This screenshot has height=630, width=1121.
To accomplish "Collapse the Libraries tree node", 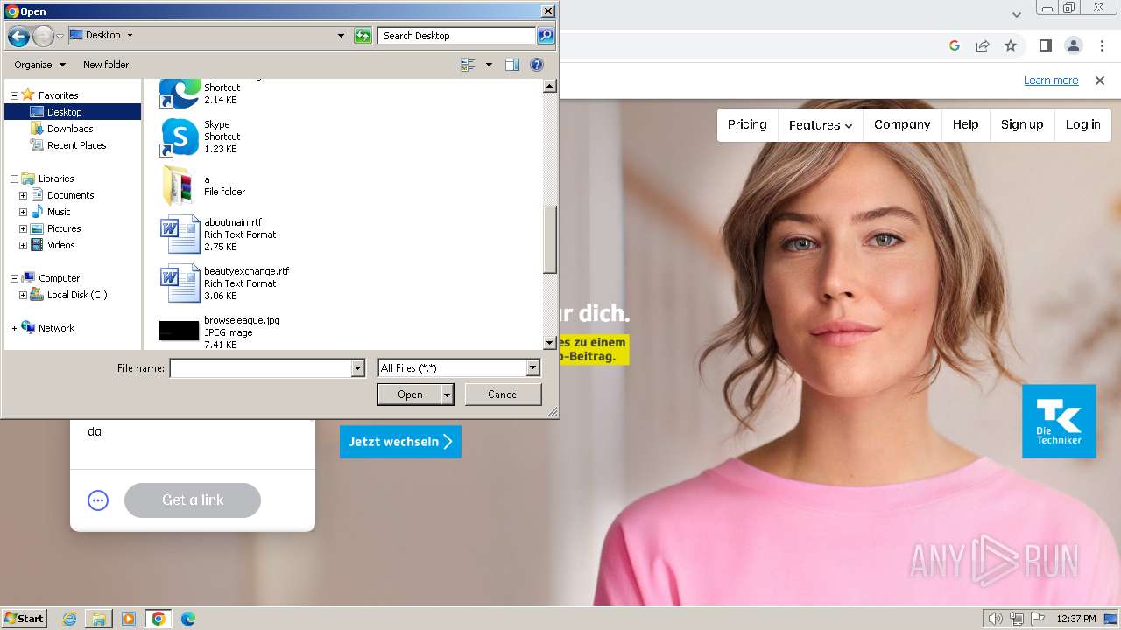I will point(14,178).
